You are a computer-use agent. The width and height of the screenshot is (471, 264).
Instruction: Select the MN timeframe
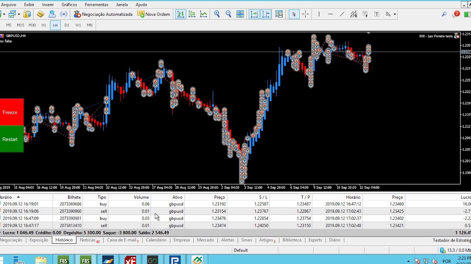[x=89, y=25]
